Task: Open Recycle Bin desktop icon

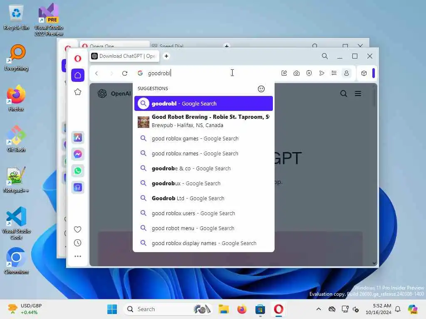Action: 16,17
